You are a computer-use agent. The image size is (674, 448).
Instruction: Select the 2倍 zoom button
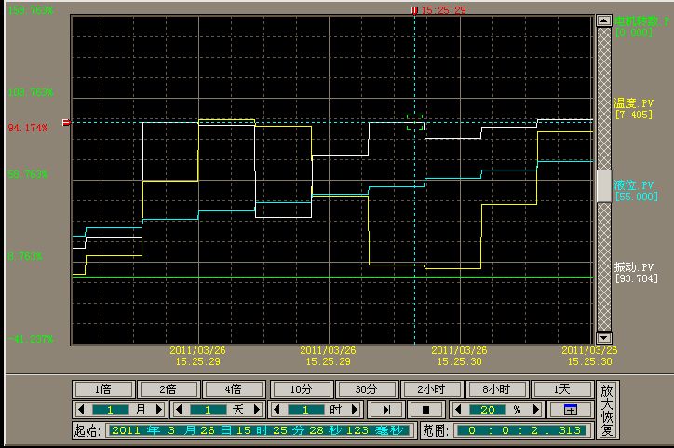(168, 389)
